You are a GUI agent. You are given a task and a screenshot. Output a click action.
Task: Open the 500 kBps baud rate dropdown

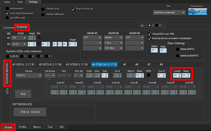pyautogui.click(x=114, y=48)
